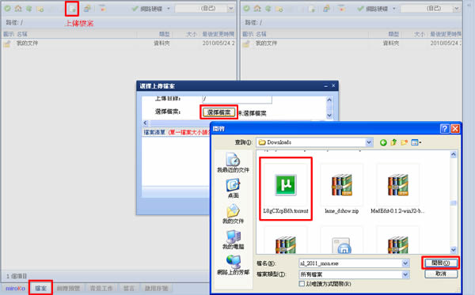Create new folder in the left pane toolbar
475x295 pixels.
[40, 9]
